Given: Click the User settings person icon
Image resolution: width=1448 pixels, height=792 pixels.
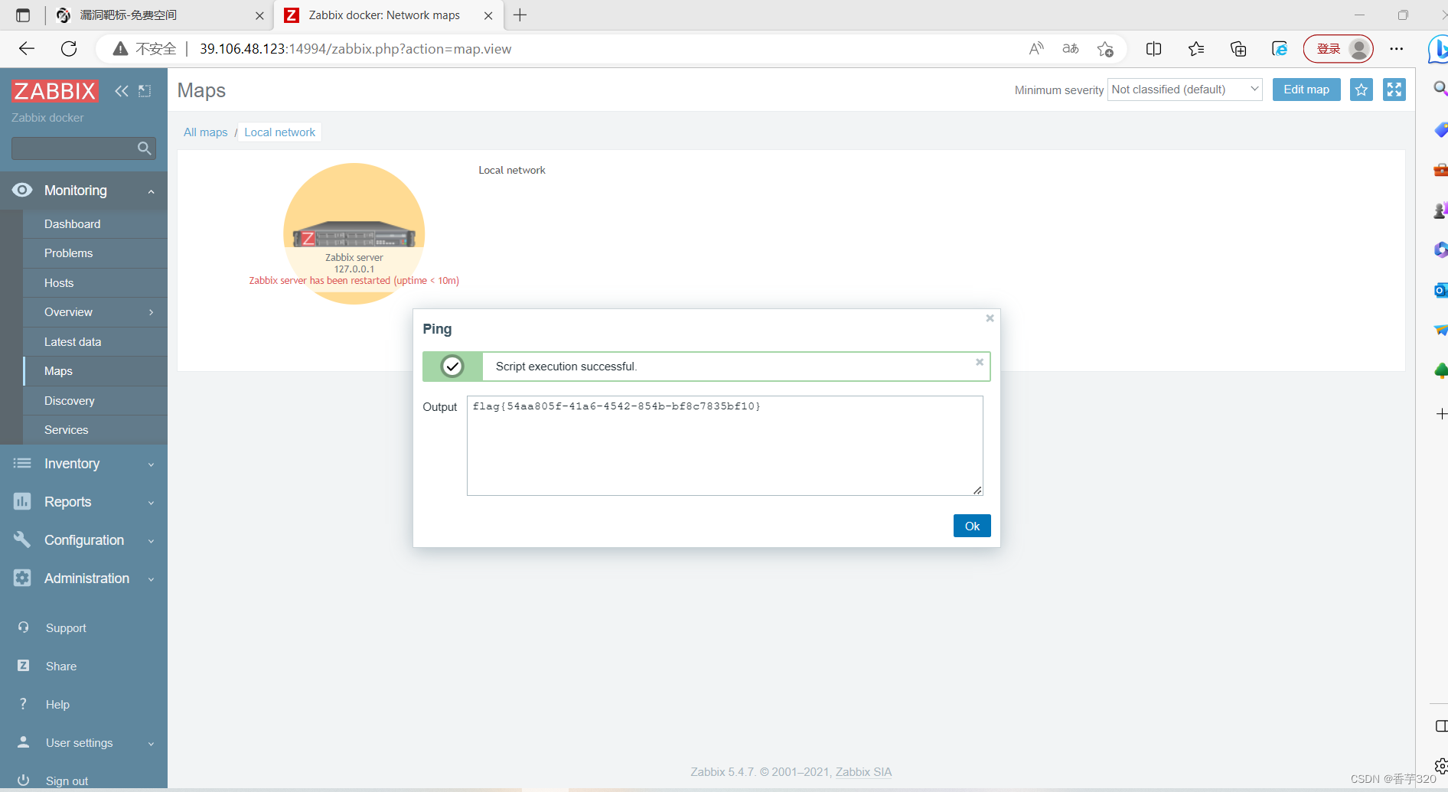Looking at the screenshot, I should click(23, 742).
